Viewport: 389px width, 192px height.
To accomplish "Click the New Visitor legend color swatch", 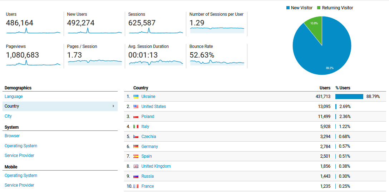I will coord(288,8).
